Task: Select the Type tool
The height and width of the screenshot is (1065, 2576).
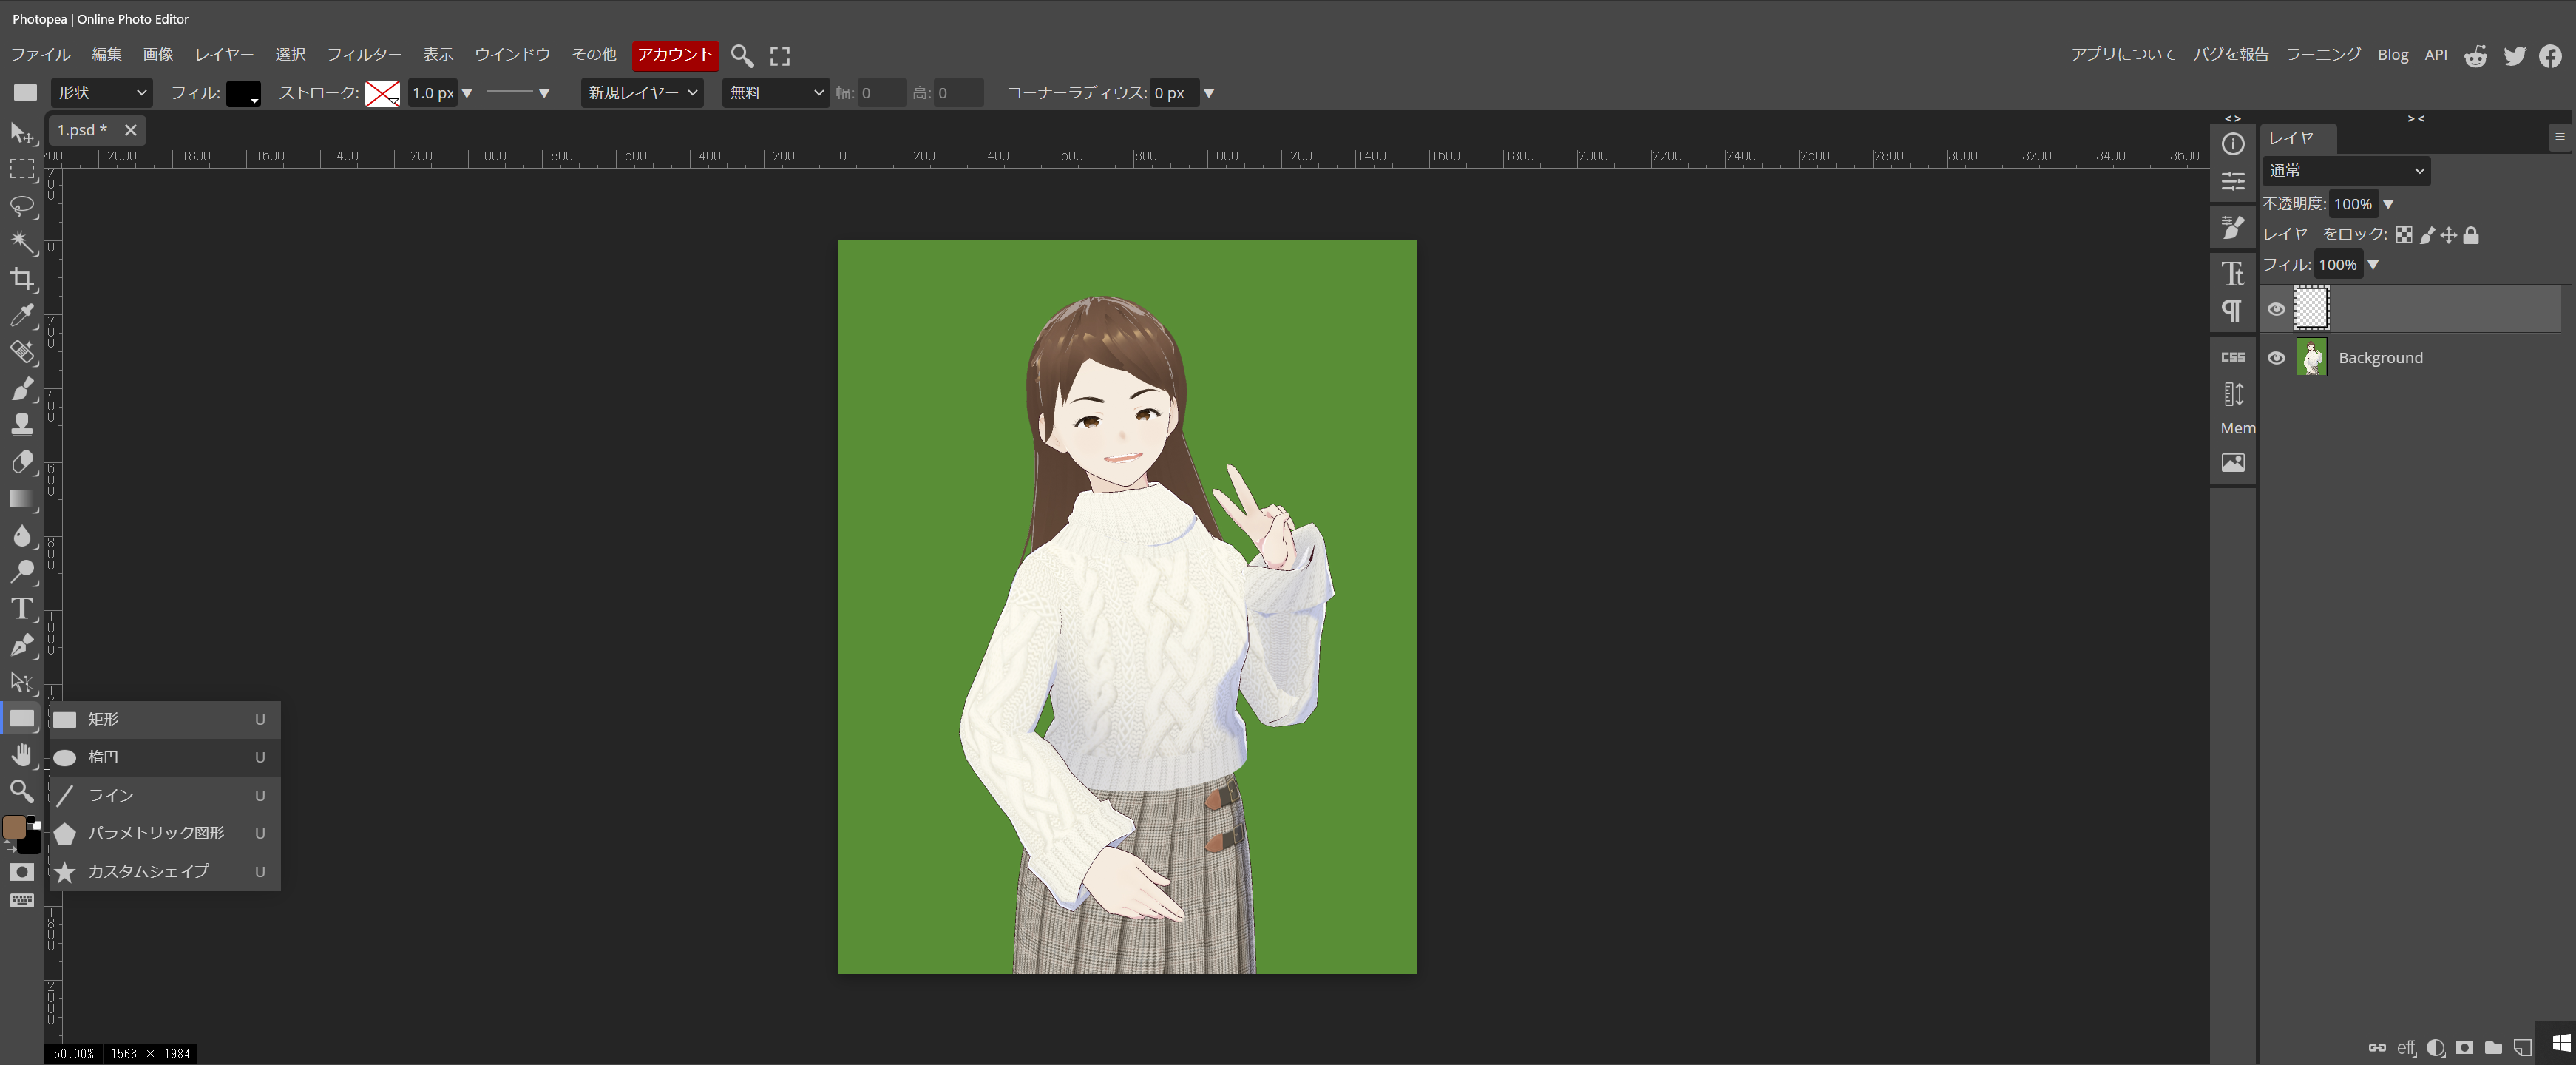Action: [x=22, y=609]
